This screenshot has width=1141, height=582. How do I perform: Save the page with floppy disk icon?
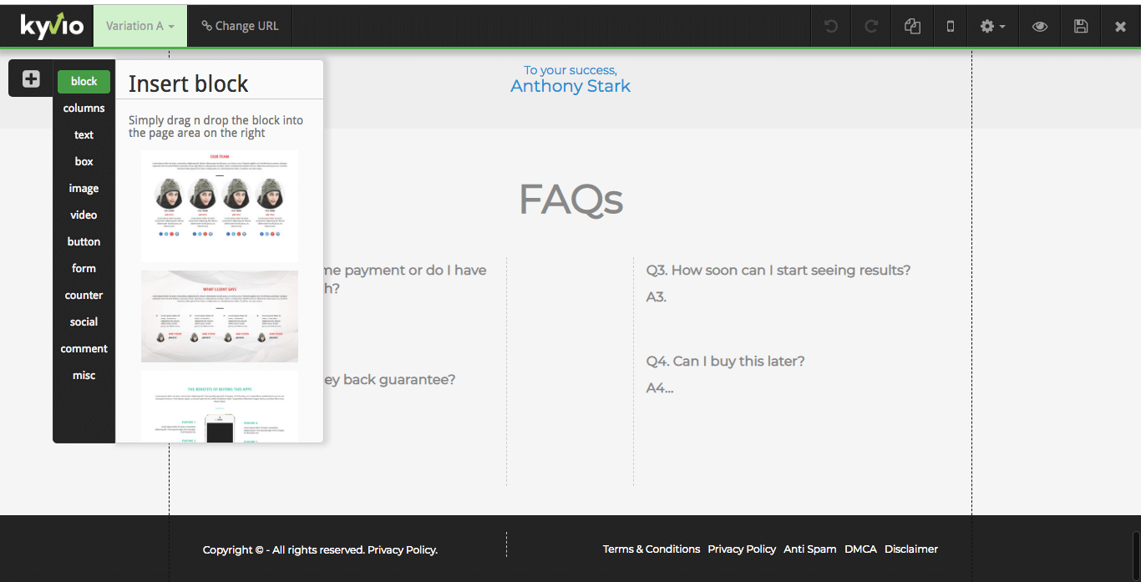coord(1081,26)
